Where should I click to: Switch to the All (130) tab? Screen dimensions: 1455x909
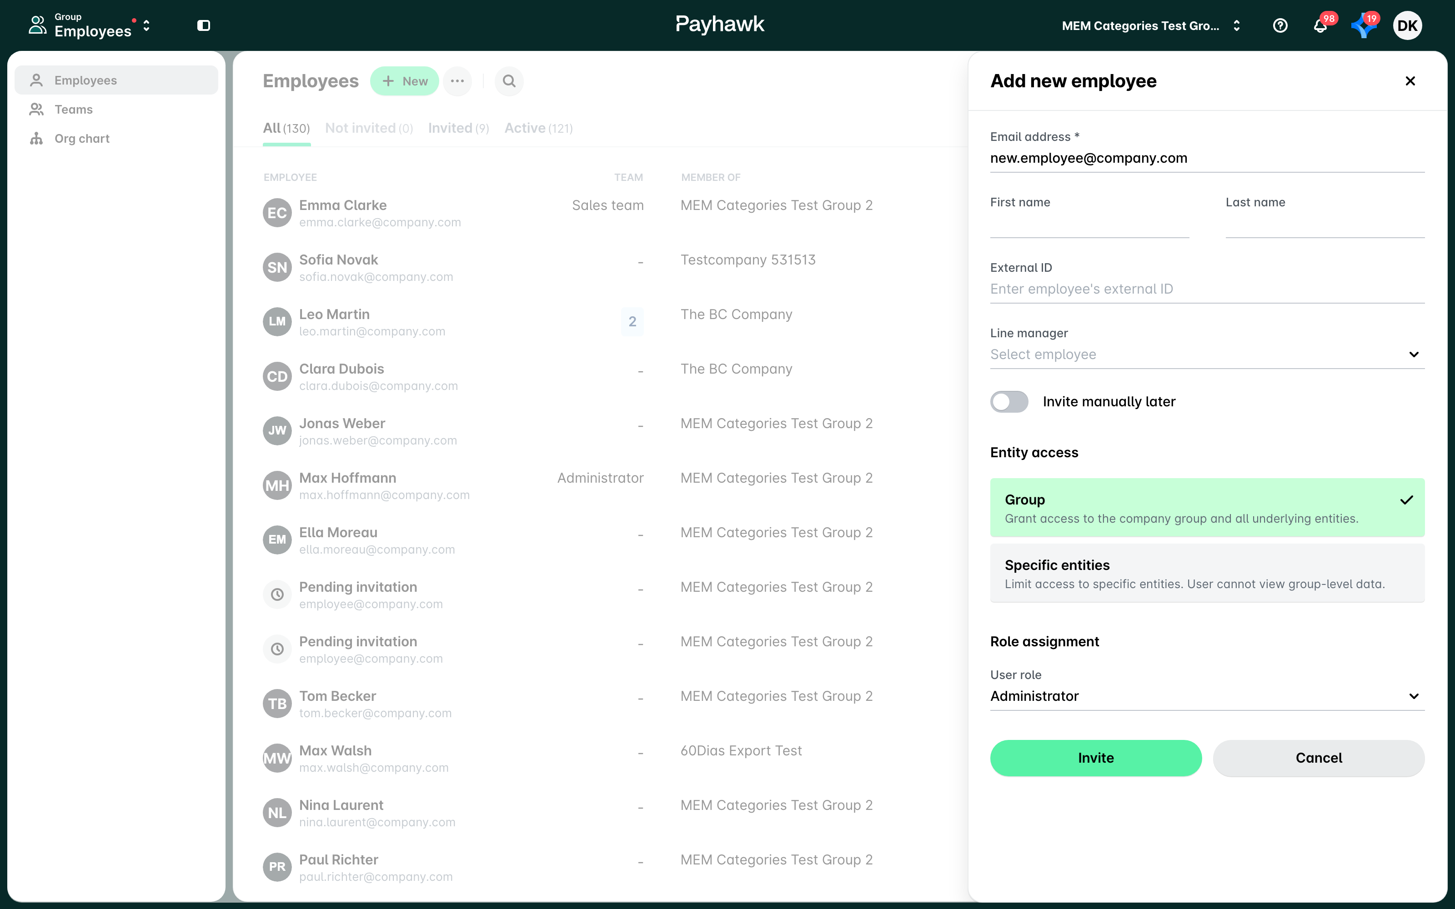coord(286,128)
